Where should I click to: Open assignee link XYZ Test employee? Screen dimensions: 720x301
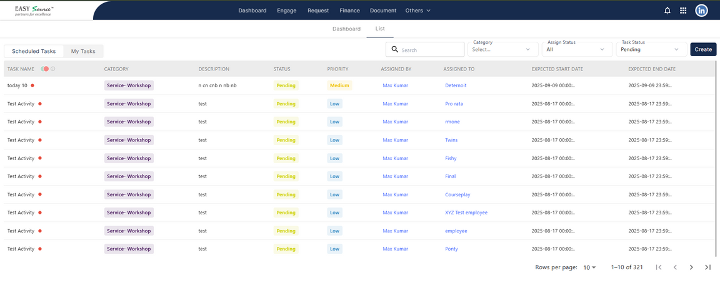click(466, 213)
